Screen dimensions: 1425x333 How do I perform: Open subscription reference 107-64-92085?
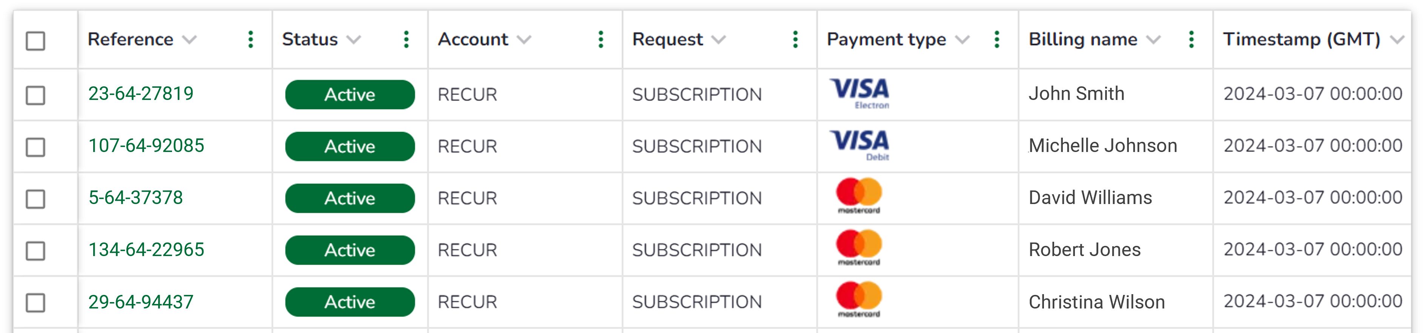147,146
